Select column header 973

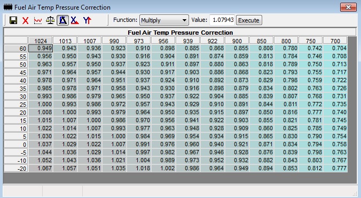[x=139, y=41]
